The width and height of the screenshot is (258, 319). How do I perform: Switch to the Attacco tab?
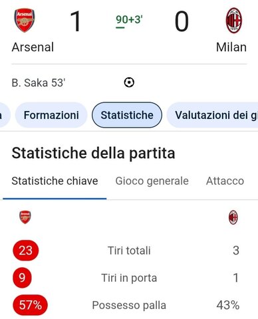[225, 181]
